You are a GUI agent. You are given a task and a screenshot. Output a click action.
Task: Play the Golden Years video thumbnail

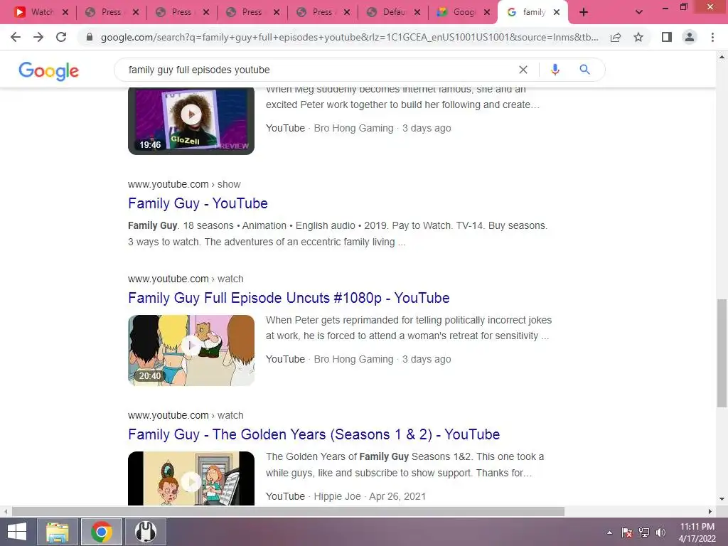point(191,478)
